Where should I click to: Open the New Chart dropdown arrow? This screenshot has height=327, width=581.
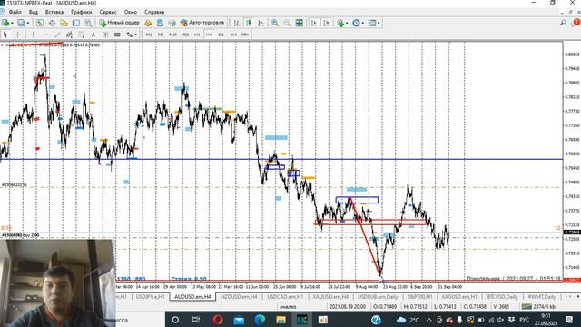[x=12, y=23]
